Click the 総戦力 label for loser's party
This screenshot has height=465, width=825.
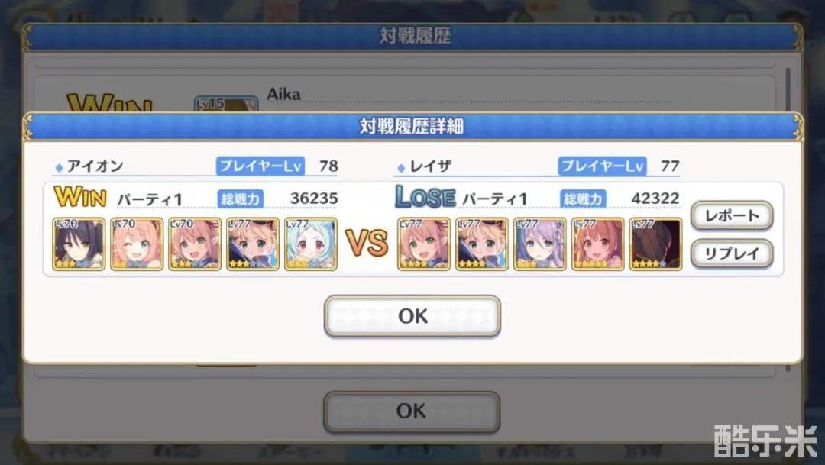coord(583,199)
